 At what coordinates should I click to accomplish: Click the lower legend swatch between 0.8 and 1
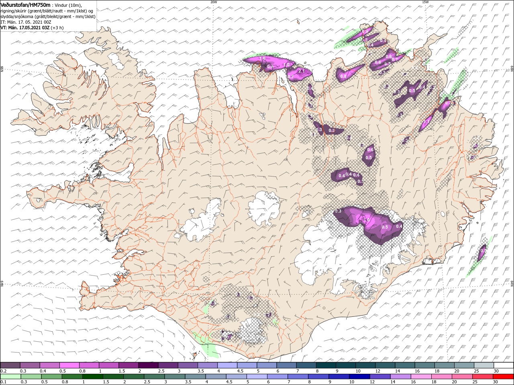click(x=72, y=377)
